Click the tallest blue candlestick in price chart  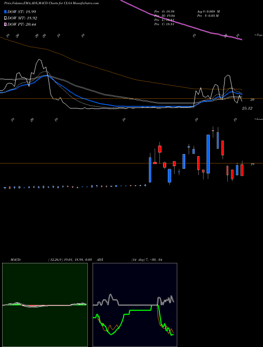click(208, 154)
